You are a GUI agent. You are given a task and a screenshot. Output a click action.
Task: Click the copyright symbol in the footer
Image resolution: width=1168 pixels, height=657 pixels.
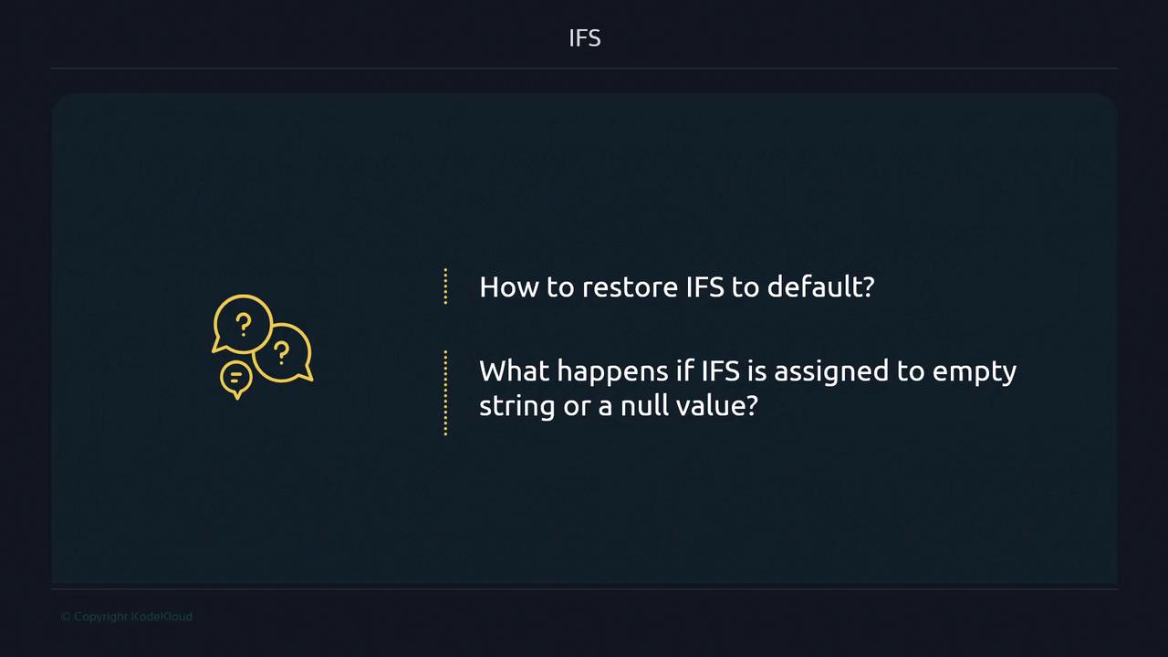(65, 617)
